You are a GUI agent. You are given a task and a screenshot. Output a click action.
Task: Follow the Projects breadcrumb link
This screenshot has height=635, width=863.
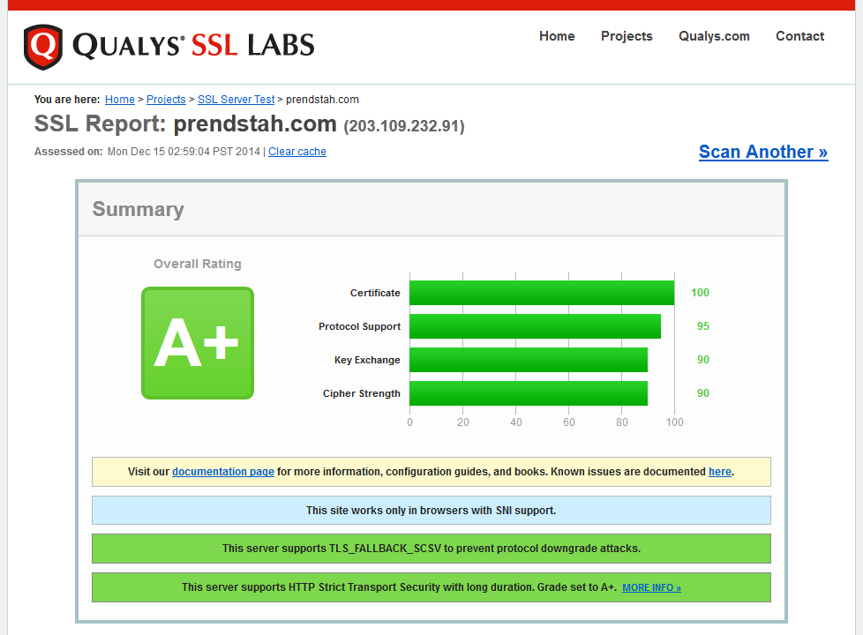pos(166,100)
